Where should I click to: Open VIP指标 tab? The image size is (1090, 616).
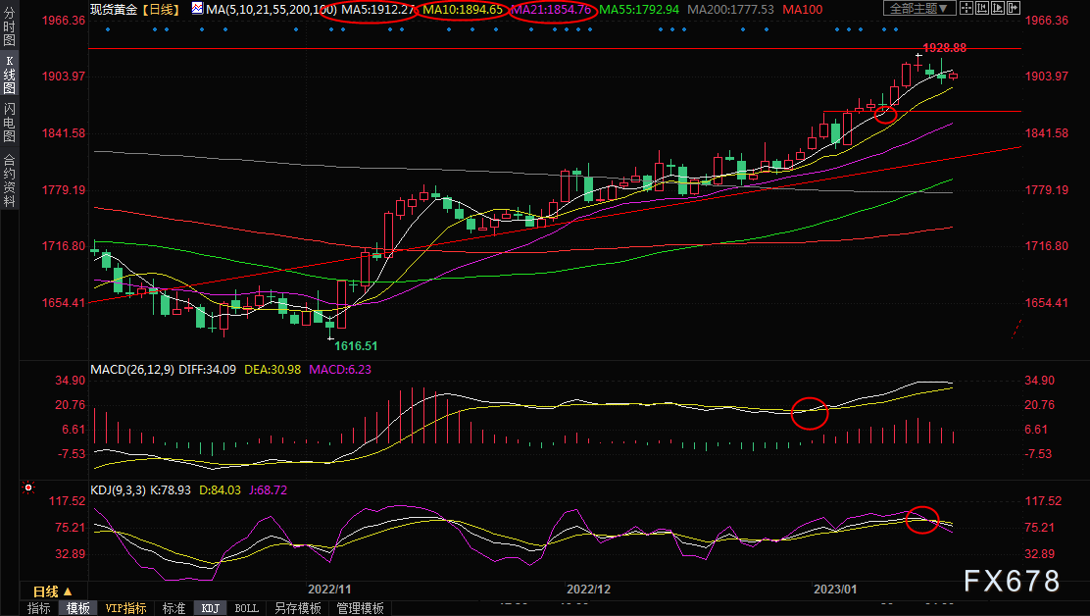tap(125, 608)
